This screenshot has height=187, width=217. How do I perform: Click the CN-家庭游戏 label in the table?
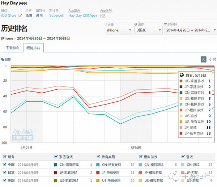69,165
